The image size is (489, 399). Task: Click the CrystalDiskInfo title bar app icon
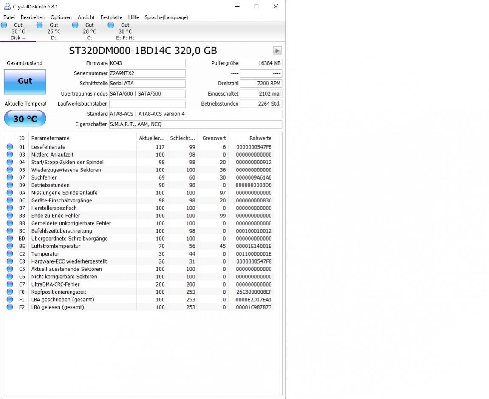tap(7, 6)
